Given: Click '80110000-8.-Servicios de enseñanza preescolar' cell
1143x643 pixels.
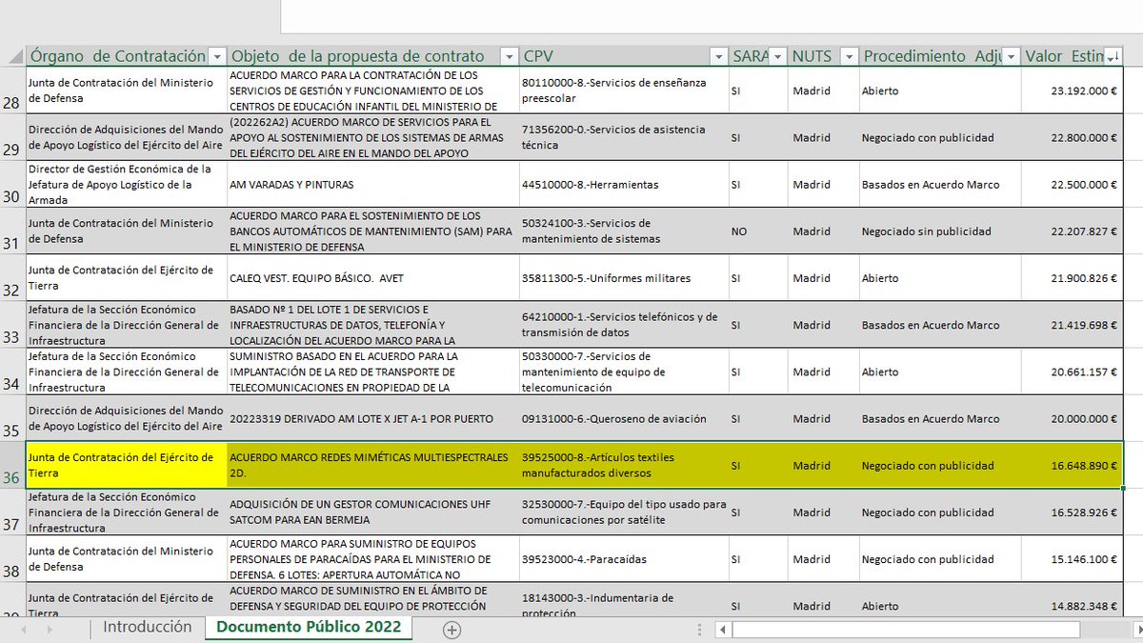Looking at the screenshot, I should click(x=624, y=90).
